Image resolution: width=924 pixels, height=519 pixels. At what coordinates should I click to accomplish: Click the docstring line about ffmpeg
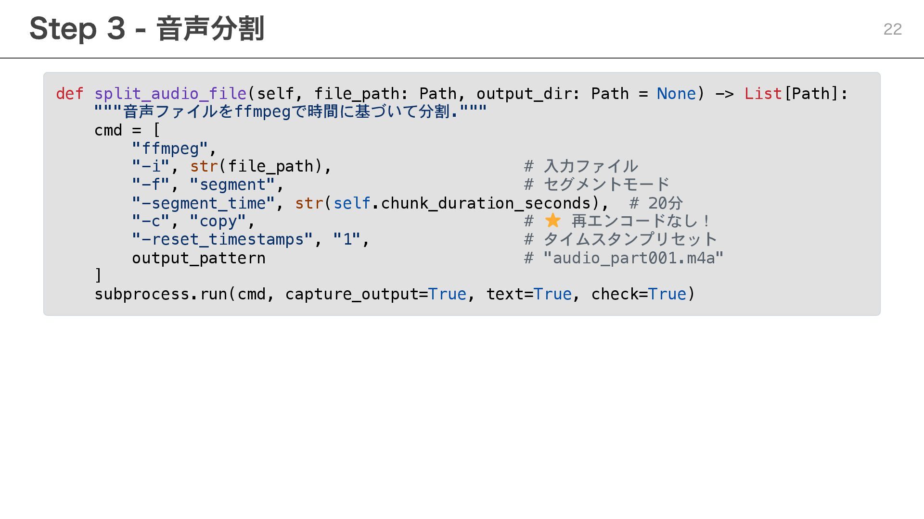tap(290, 112)
